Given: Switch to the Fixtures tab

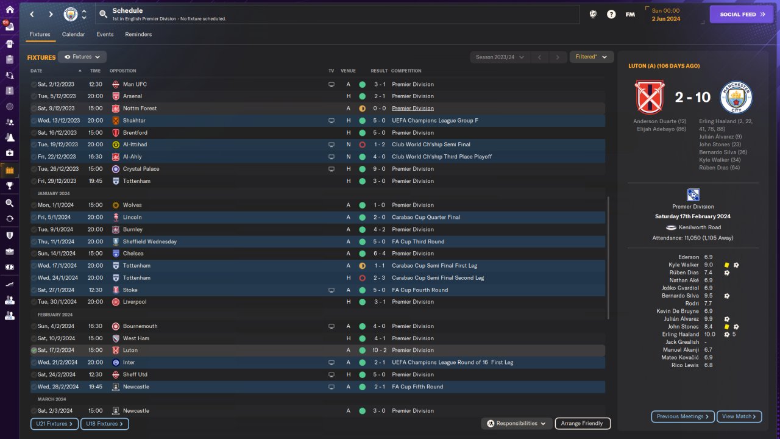Looking at the screenshot, I should [x=40, y=34].
